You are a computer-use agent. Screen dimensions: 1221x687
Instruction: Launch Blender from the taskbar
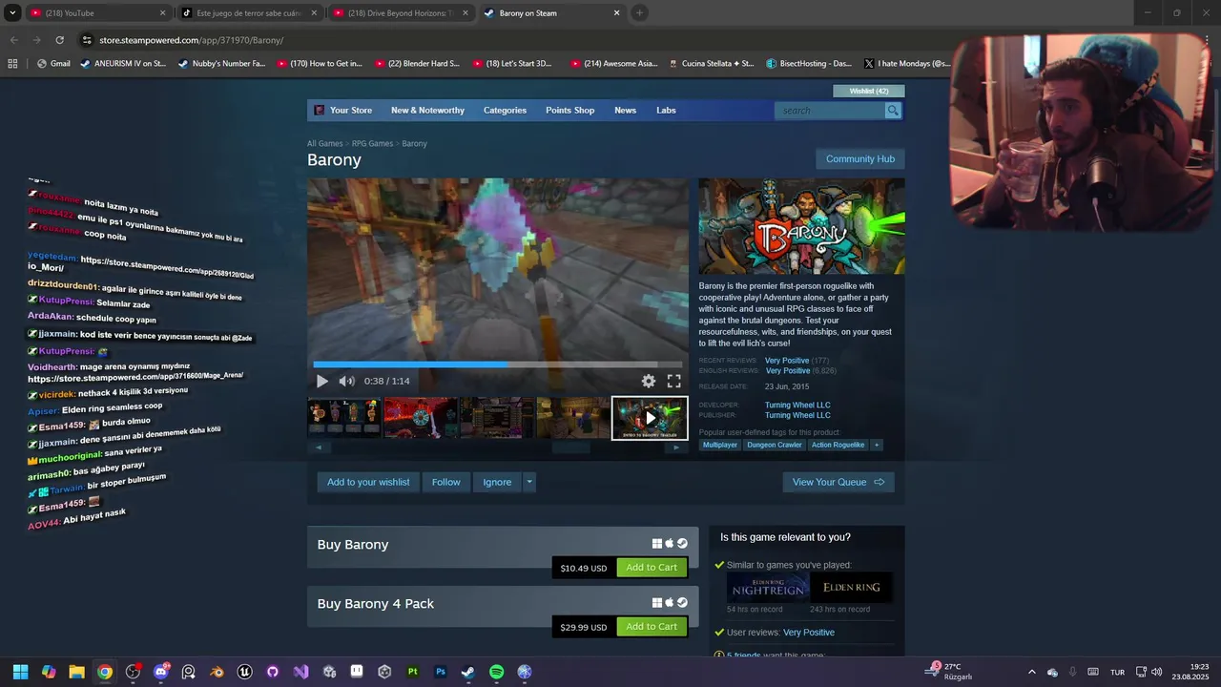(217, 672)
